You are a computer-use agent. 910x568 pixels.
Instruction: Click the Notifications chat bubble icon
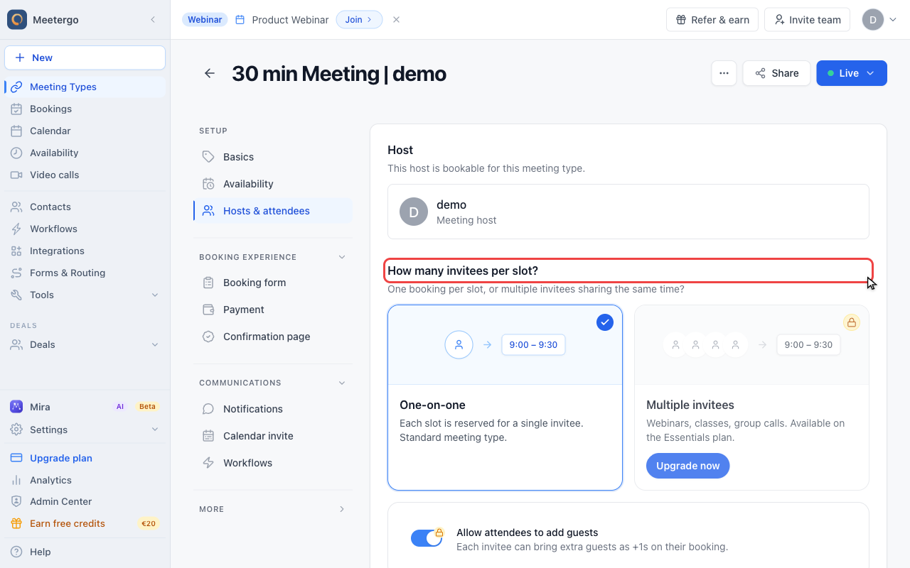click(x=208, y=409)
